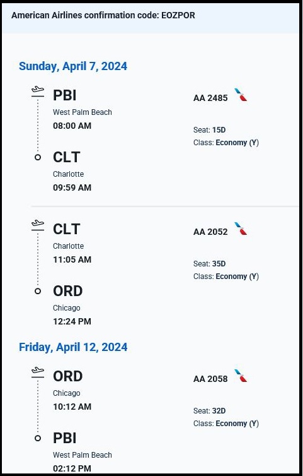Click flight number AA 2058

coord(210,379)
